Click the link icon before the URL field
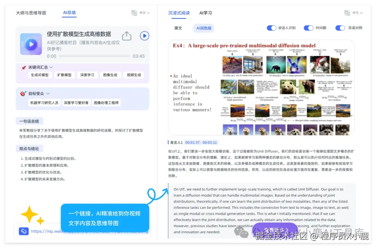The width and height of the screenshot is (376, 248). pos(23,231)
